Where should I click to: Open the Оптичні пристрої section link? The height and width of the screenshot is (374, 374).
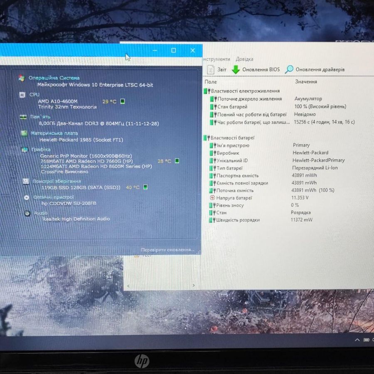tap(54, 197)
